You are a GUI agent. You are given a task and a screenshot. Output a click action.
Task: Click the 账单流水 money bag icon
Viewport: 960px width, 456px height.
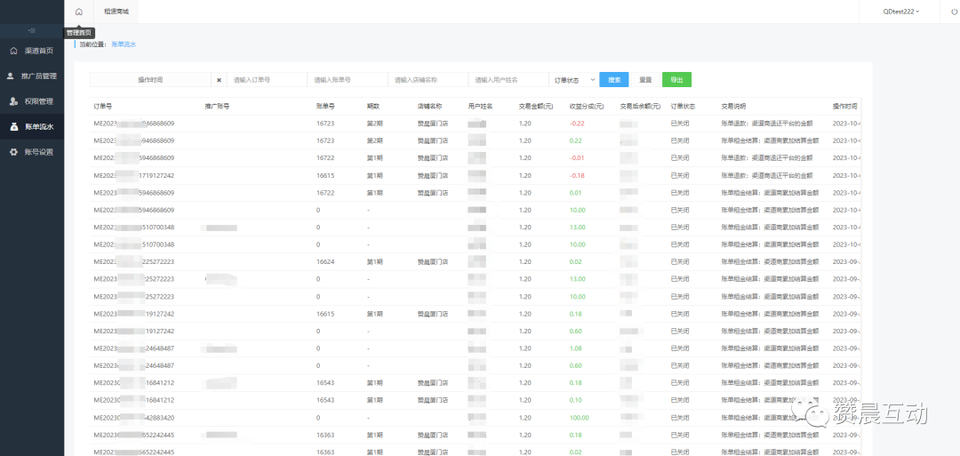12,127
